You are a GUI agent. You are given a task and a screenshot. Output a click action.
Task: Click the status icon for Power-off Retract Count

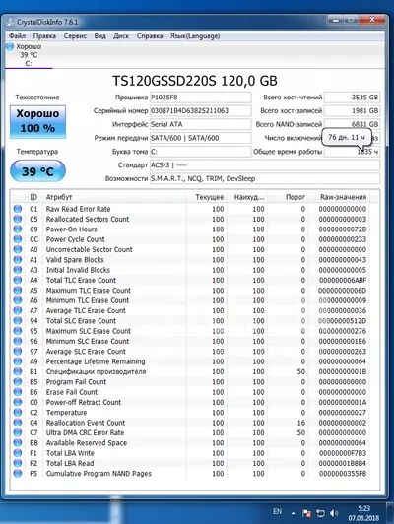click(18, 402)
